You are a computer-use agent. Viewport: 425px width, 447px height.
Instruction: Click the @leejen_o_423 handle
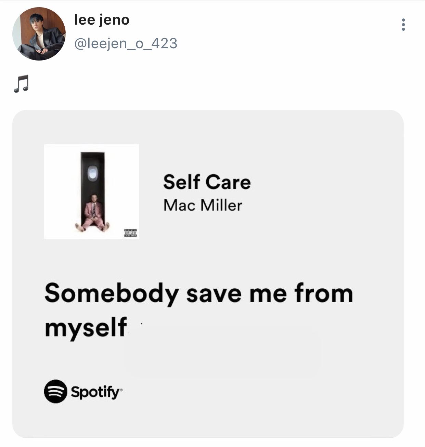point(126,43)
